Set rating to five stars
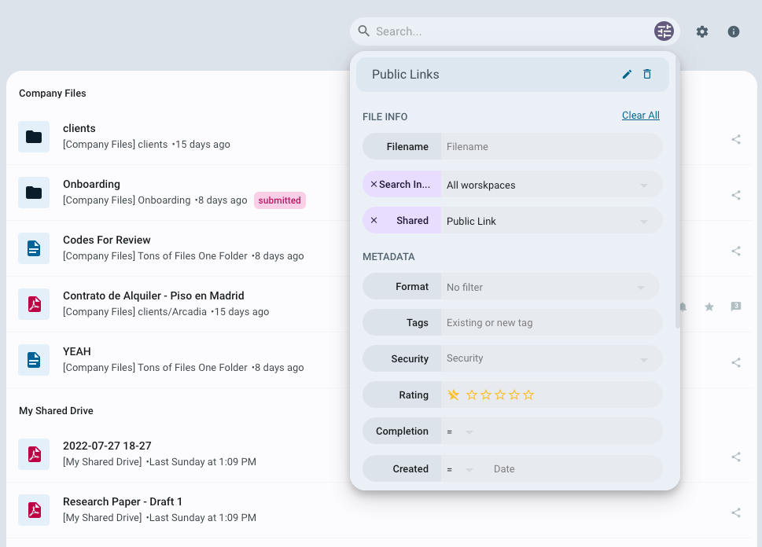762x547 pixels. 528,395
